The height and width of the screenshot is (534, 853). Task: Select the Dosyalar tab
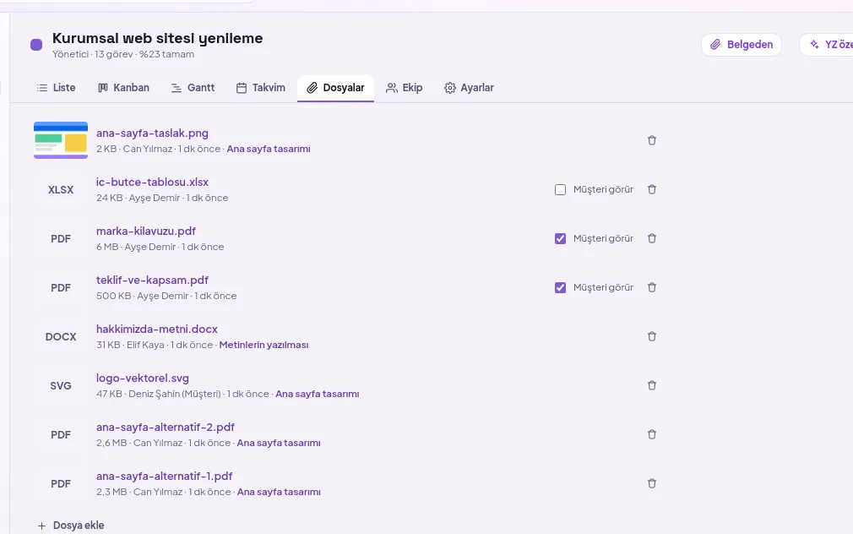335,88
